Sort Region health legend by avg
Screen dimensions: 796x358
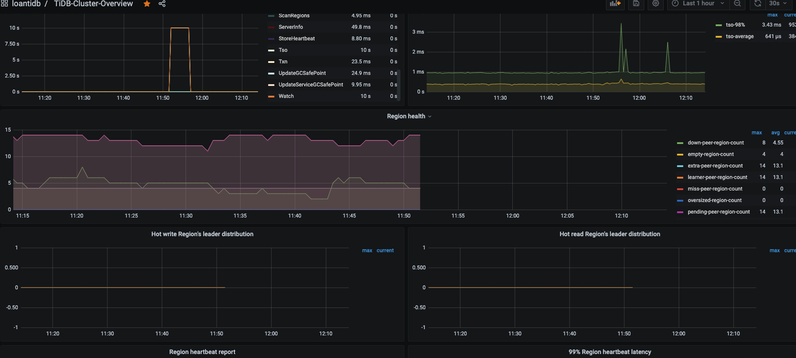click(x=775, y=132)
